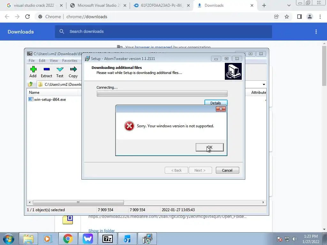Click the Action Center flag tray icon
327x245 pixels.
[x=279, y=239]
